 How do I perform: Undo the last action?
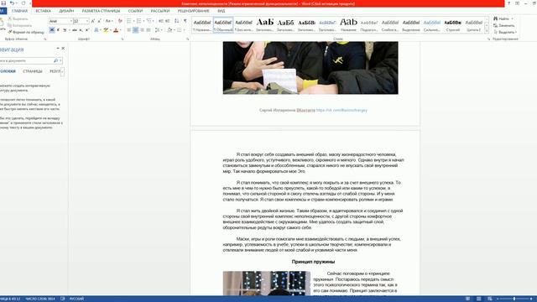click(x=12, y=3)
